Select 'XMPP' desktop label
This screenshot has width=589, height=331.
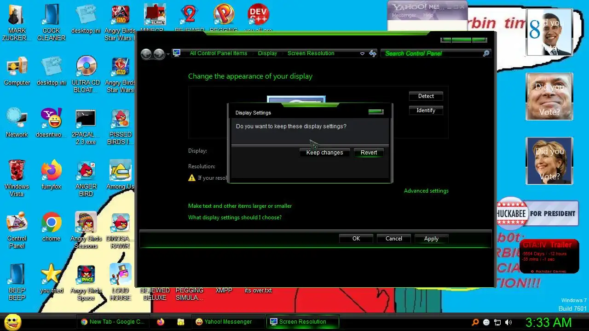pyautogui.click(x=224, y=291)
